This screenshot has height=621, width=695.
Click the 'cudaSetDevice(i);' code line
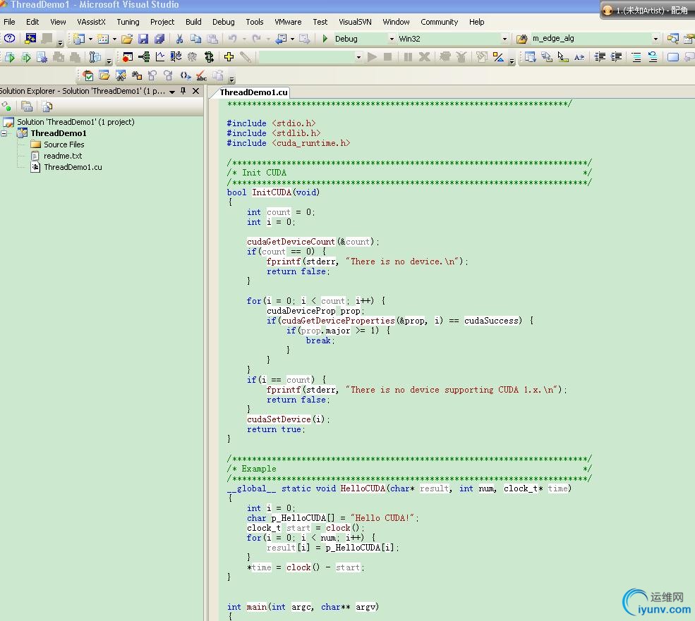(x=288, y=419)
